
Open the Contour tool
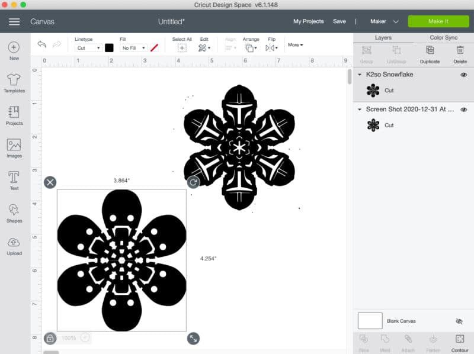click(460, 343)
